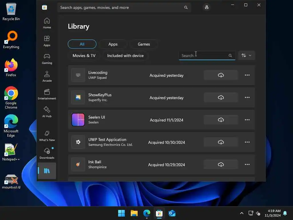The image size is (293, 220).
Task: Open more options for Ink Ball
Action: (247, 164)
